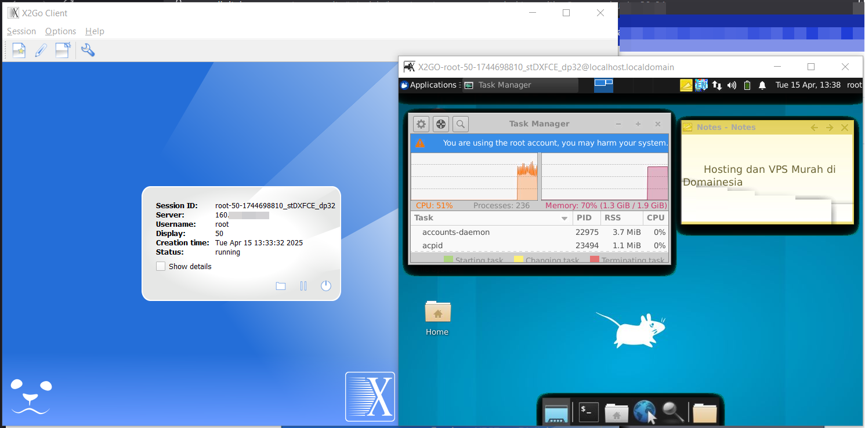Click the Notes icon in the system tray

point(686,85)
